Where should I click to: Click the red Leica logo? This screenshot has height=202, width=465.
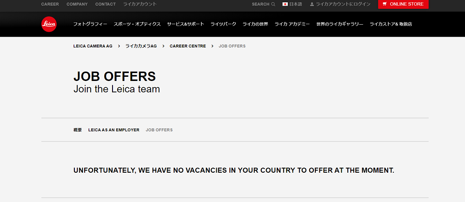point(49,24)
